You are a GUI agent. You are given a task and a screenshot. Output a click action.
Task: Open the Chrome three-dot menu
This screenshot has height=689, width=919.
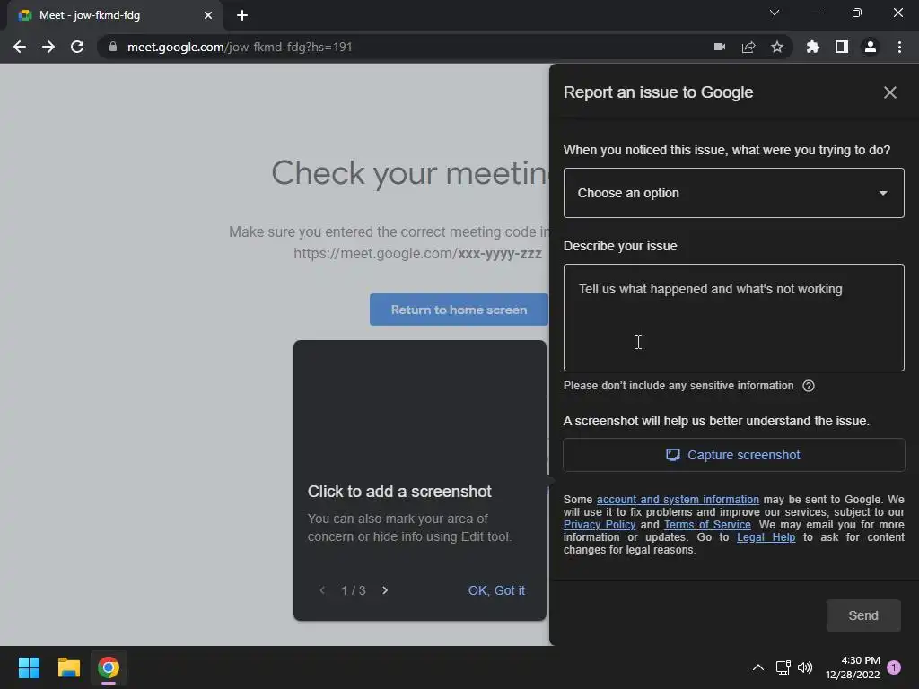coord(899,47)
